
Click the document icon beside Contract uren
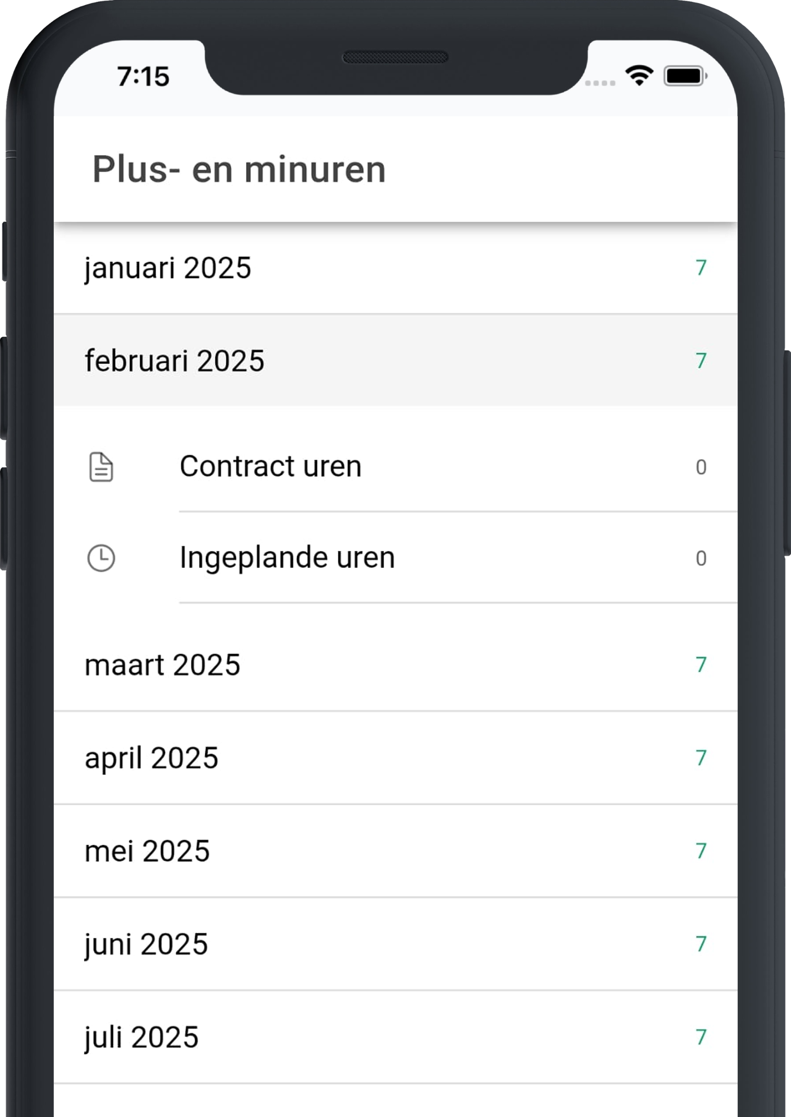pyautogui.click(x=101, y=467)
